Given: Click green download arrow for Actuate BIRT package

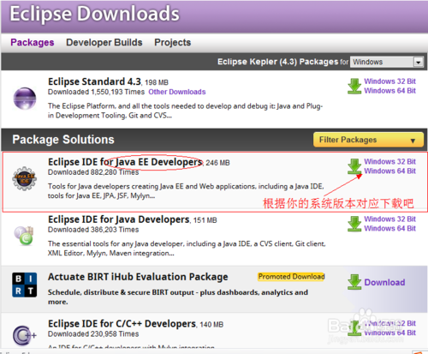Looking at the screenshot, I should click(354, 282).
